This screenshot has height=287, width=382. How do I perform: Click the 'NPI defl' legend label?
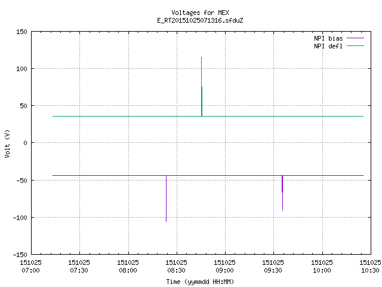pos(328,46)
